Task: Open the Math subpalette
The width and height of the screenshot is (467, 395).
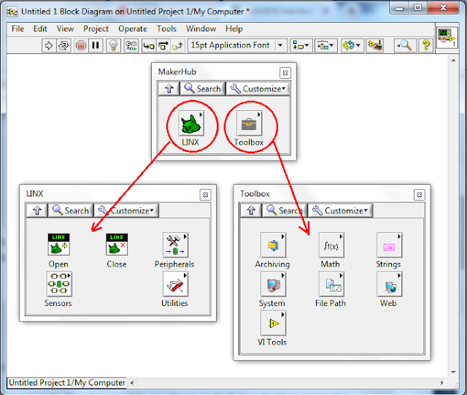Action: click(331, 245)
